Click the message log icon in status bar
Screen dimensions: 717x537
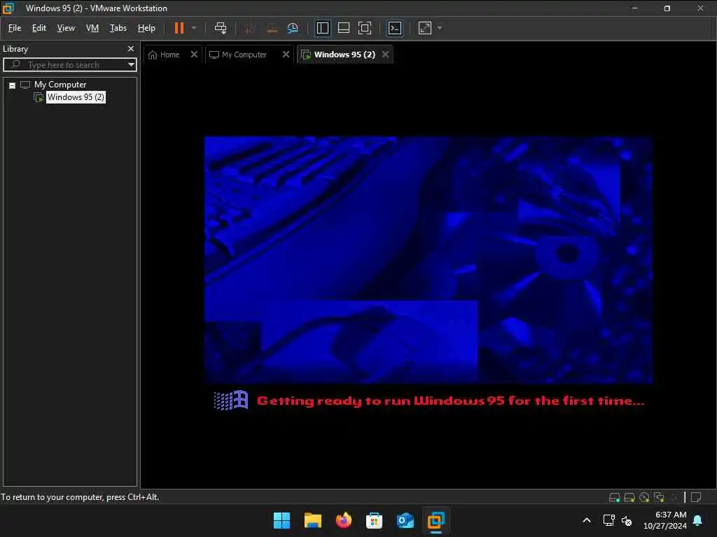pos(696,497)
